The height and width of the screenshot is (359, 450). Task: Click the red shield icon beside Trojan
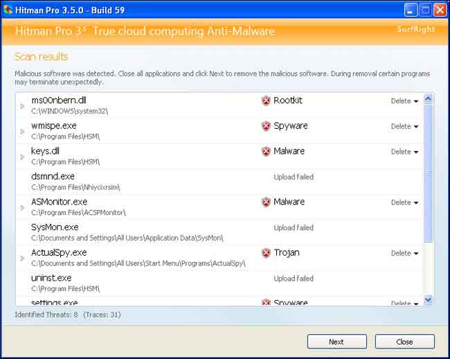tap(266, 253)
